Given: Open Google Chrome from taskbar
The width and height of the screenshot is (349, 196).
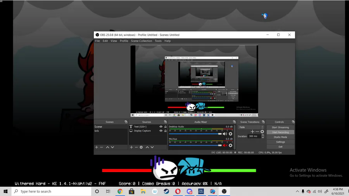Looking at the screenshot, I should pos(120,191).
